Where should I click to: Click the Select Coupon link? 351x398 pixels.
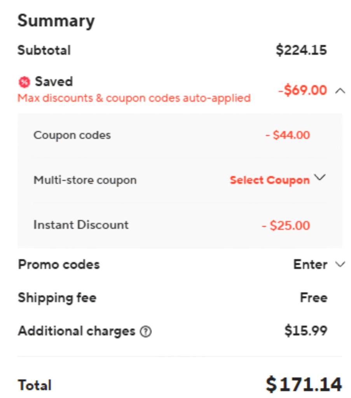pos(269,180)
